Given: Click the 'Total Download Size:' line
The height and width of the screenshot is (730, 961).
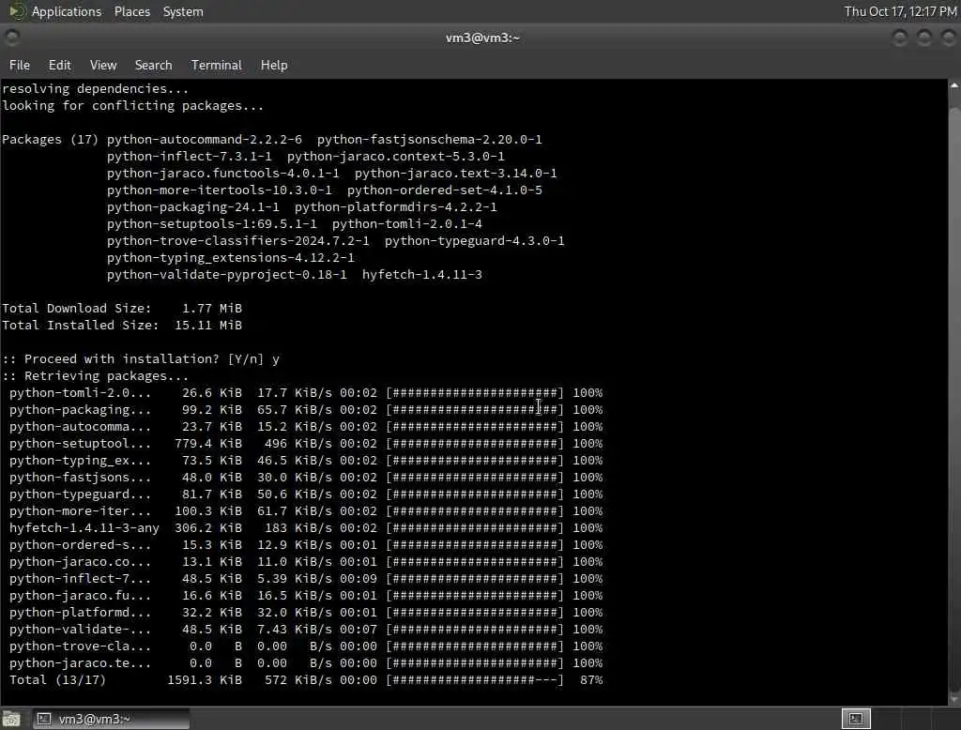Looking at the screenshot, I should click(122, 309).
